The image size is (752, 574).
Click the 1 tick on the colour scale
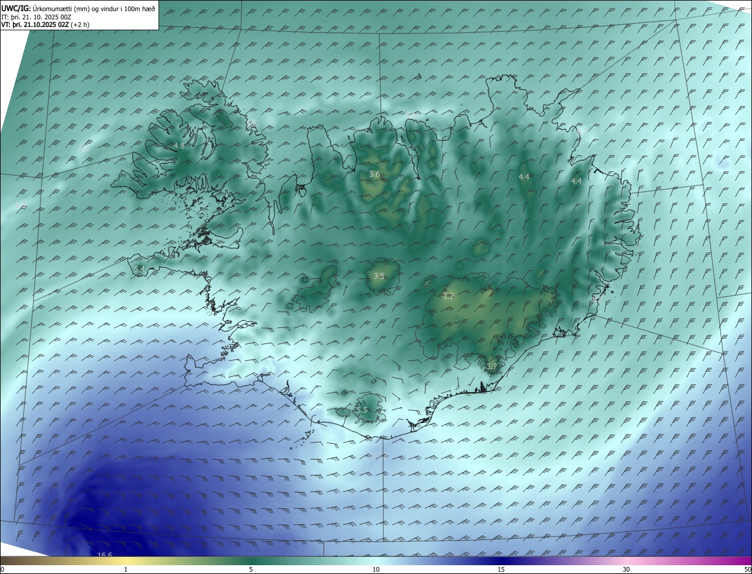[x=126, y=569]
